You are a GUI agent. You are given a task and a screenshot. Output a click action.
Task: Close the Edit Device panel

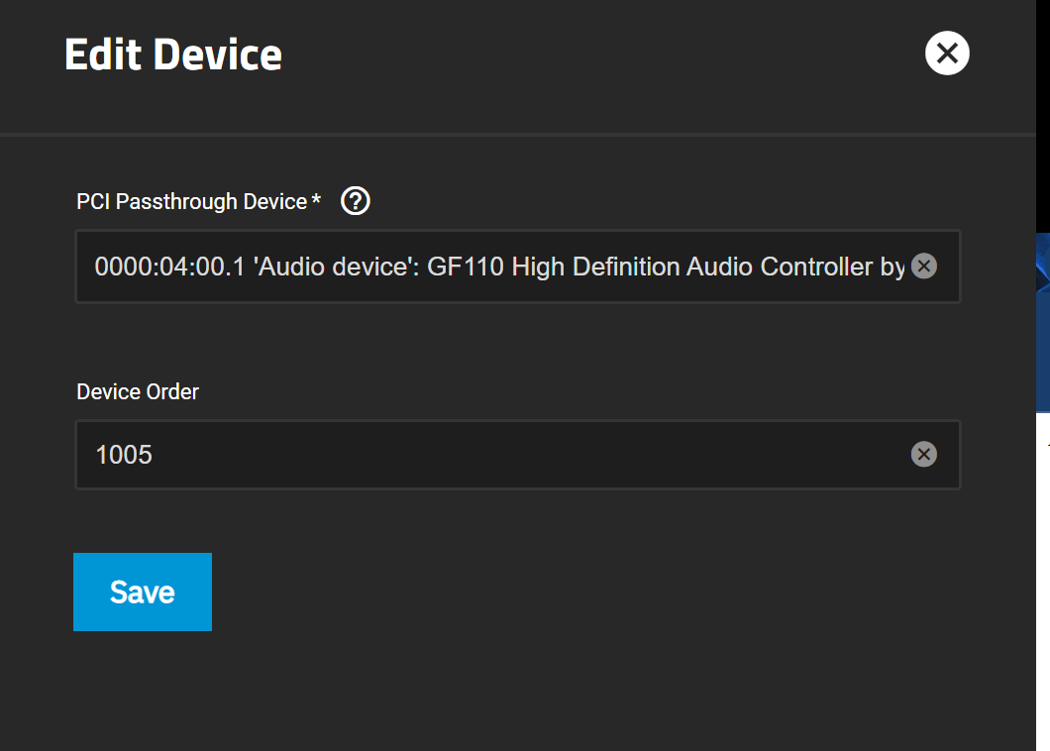[947, 53]
